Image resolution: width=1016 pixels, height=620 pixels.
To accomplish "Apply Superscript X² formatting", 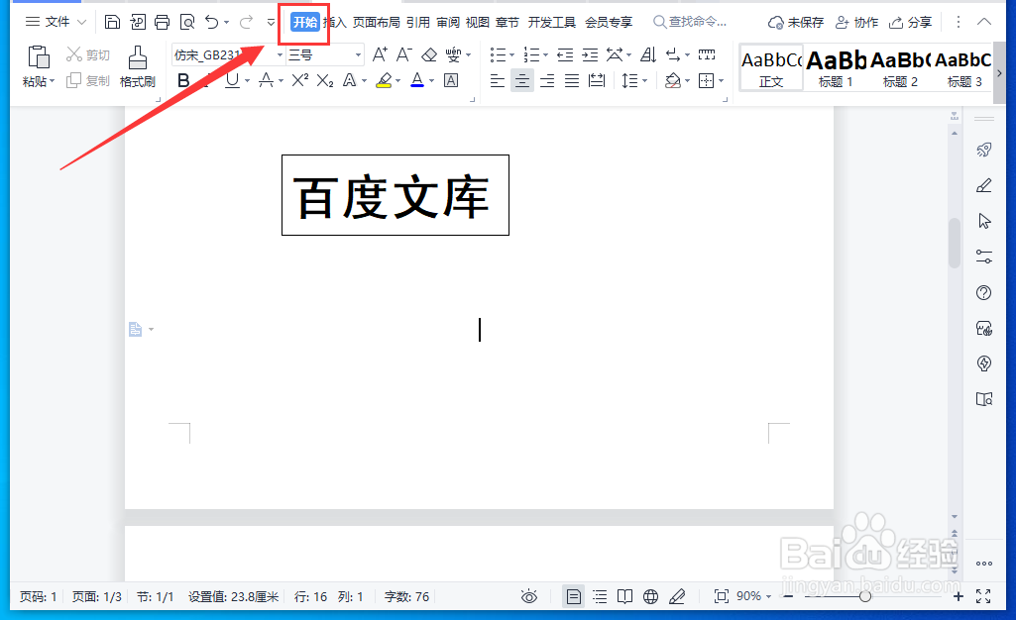I will coord(300,80).
